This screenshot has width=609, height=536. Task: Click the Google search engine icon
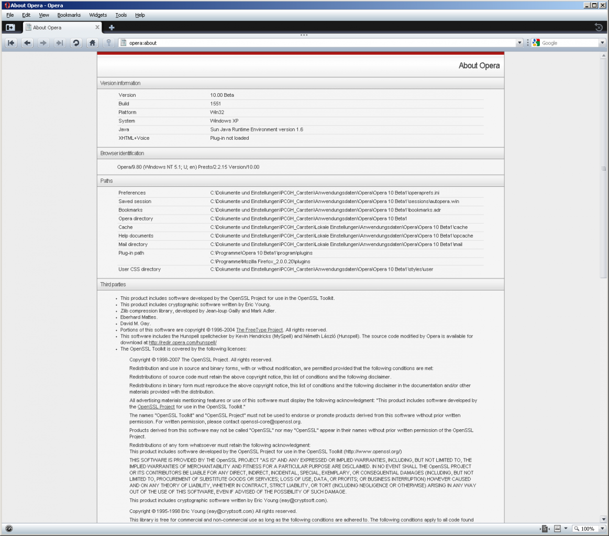tap(536, 43)
